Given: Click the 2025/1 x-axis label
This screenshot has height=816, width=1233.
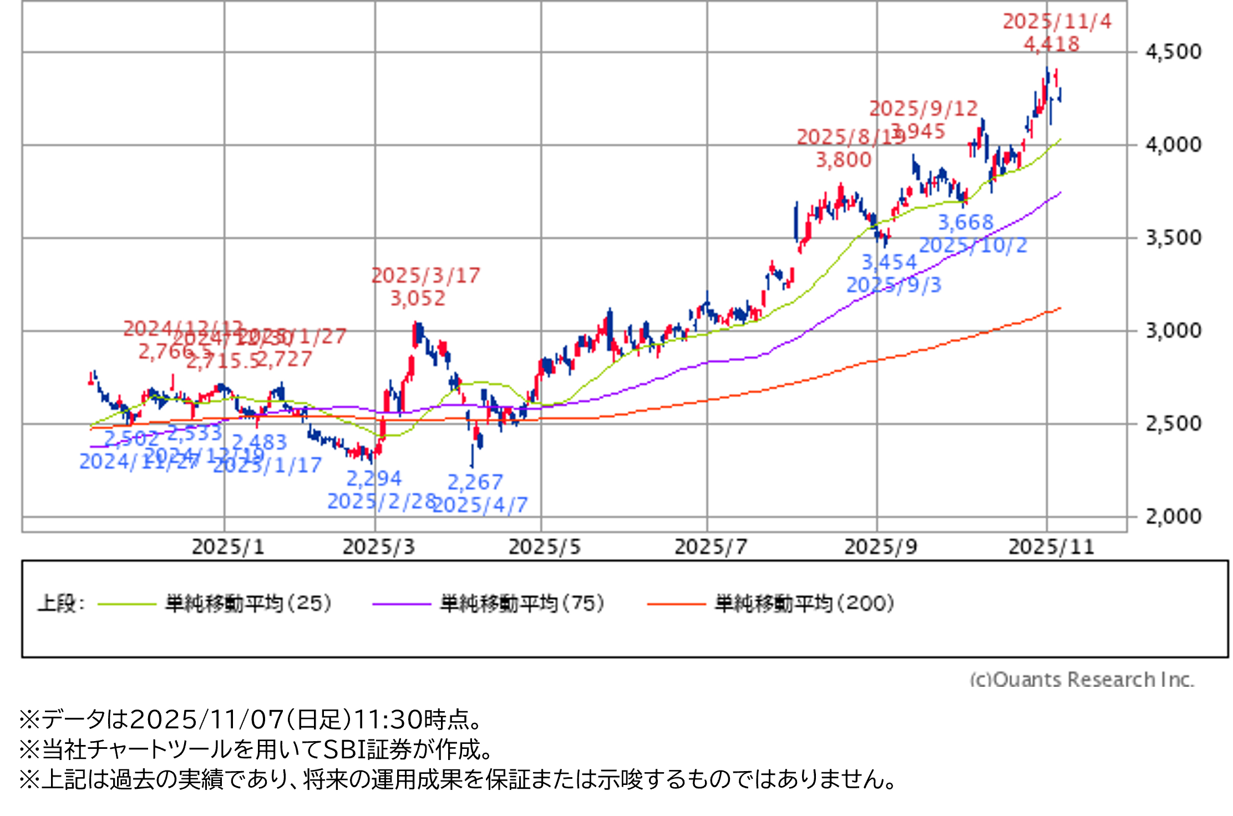Looking at the screenshot, I should point(228,548).
